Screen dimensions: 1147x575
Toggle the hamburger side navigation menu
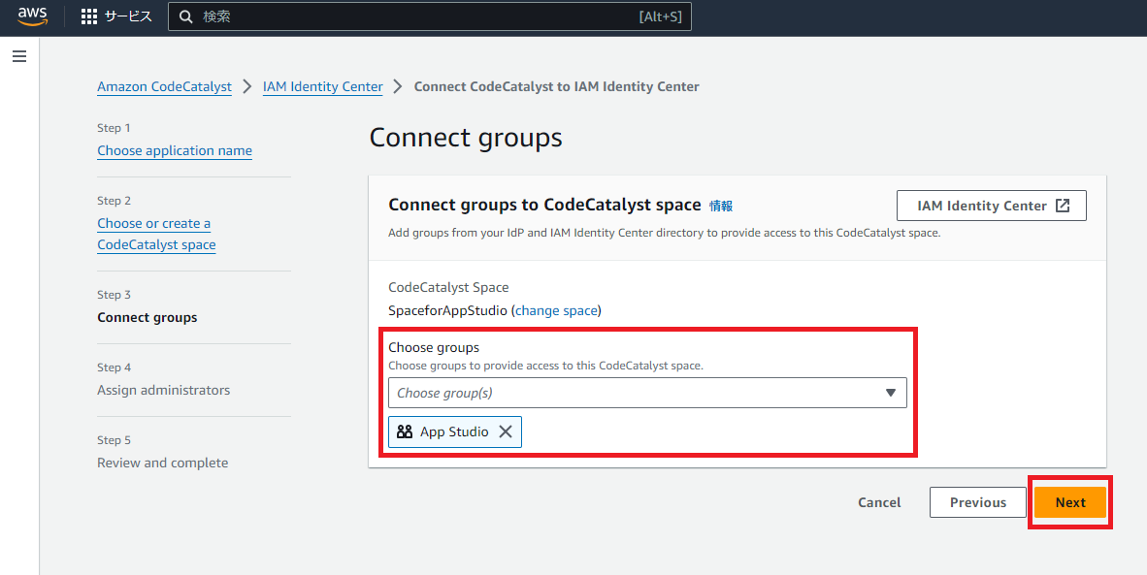coord(19,56)
